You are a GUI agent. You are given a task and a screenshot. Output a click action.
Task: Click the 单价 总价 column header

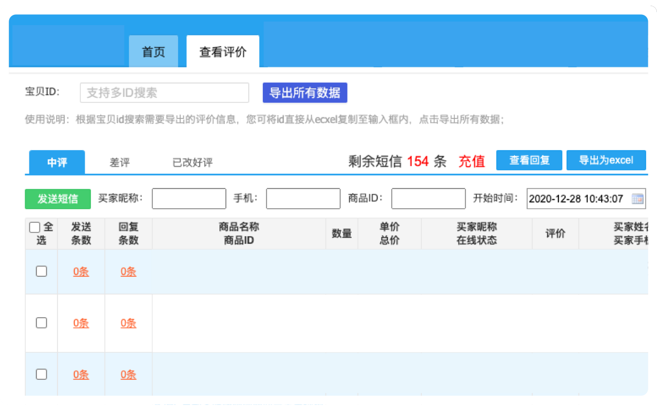click(390, 234)
